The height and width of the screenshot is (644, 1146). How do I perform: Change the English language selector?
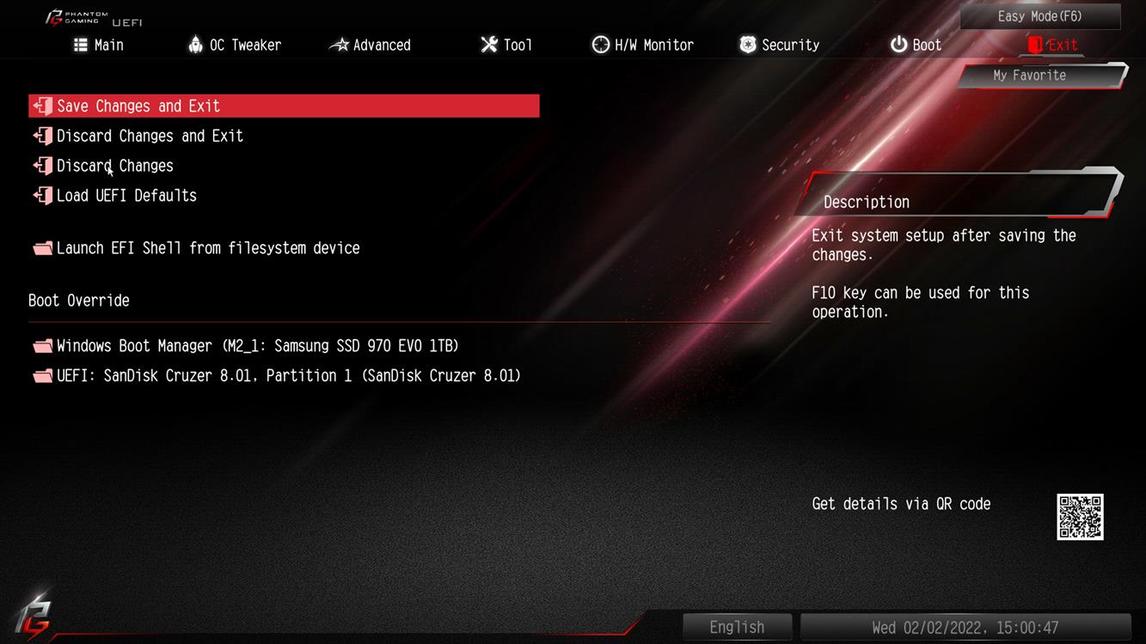737,628
